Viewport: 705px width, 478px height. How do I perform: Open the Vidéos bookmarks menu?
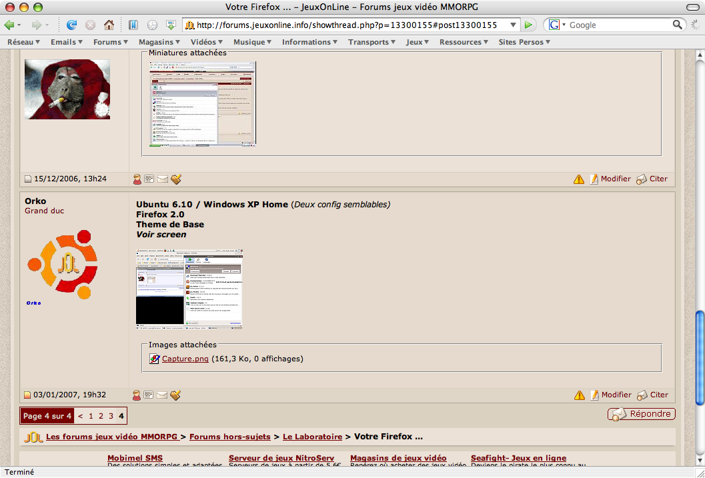pos(207,42)
